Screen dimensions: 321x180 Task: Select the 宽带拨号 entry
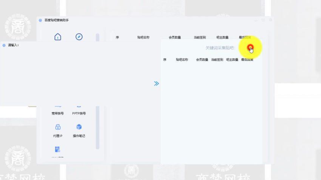click(x=57, y=113)
